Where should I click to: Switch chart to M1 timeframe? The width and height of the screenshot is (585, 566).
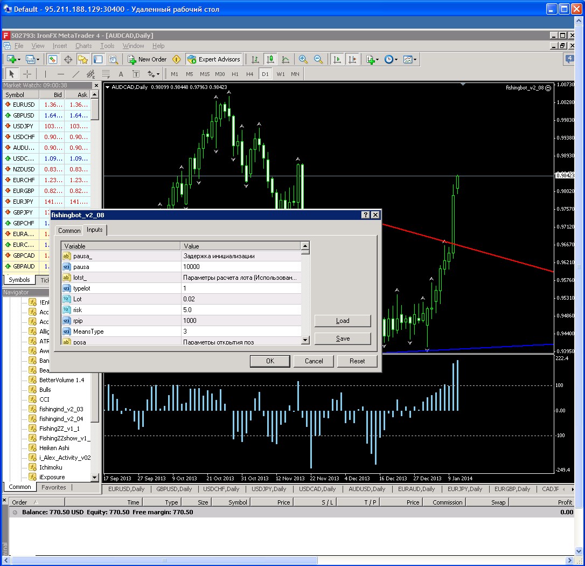(x=174, y=74)
